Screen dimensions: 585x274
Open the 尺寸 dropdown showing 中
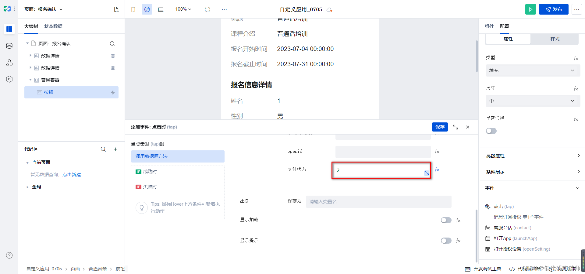[533, 101]
